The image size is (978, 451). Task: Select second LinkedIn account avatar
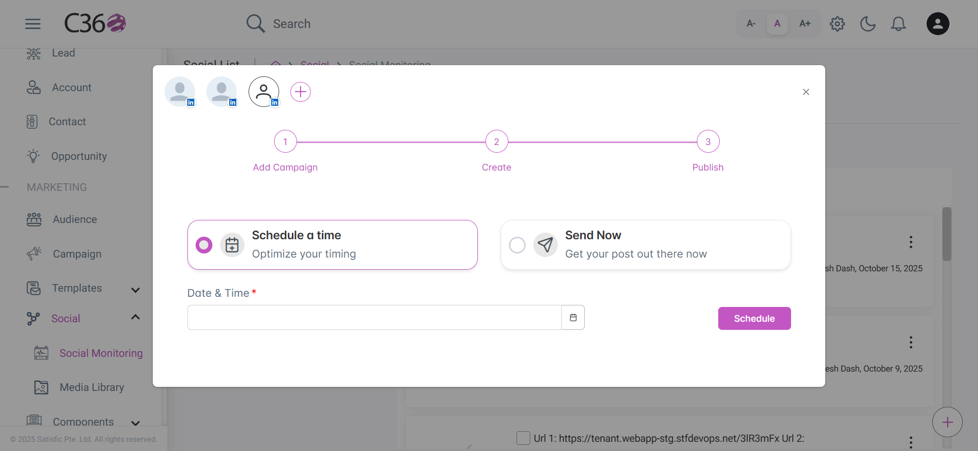coord(222,92)
